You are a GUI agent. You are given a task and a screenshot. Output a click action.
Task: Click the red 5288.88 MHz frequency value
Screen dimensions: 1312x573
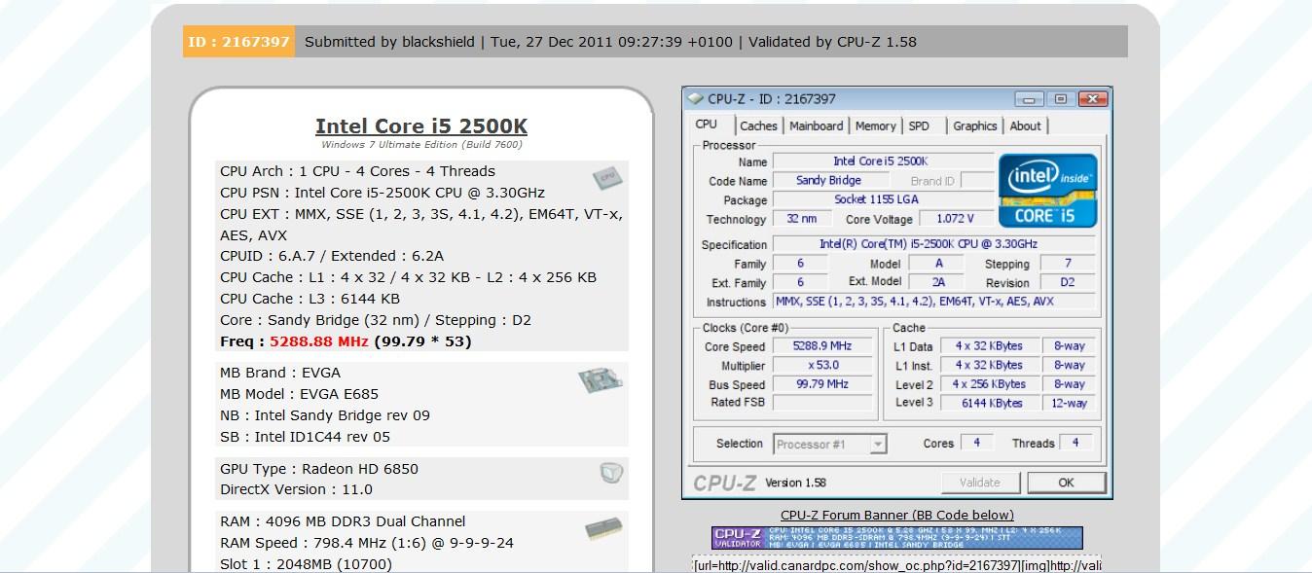[x=319, y=341]
